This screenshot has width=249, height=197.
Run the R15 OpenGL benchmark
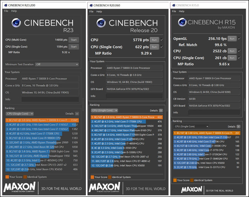coord(232,39)
